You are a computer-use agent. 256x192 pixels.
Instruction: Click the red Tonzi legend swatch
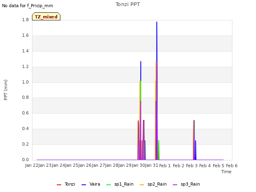(x=59, y=185)
